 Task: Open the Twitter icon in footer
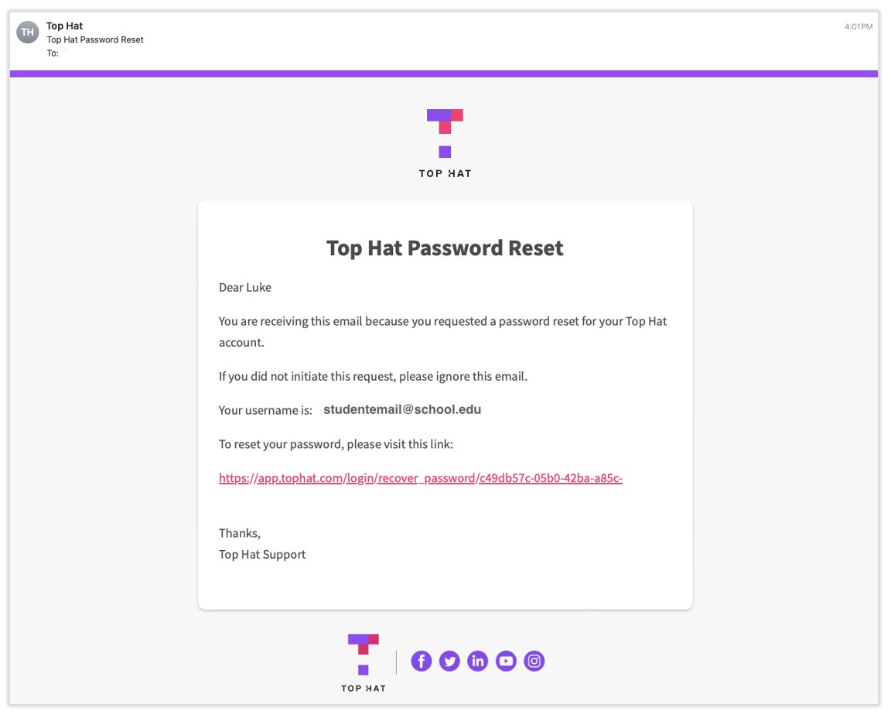coord(449,662)
